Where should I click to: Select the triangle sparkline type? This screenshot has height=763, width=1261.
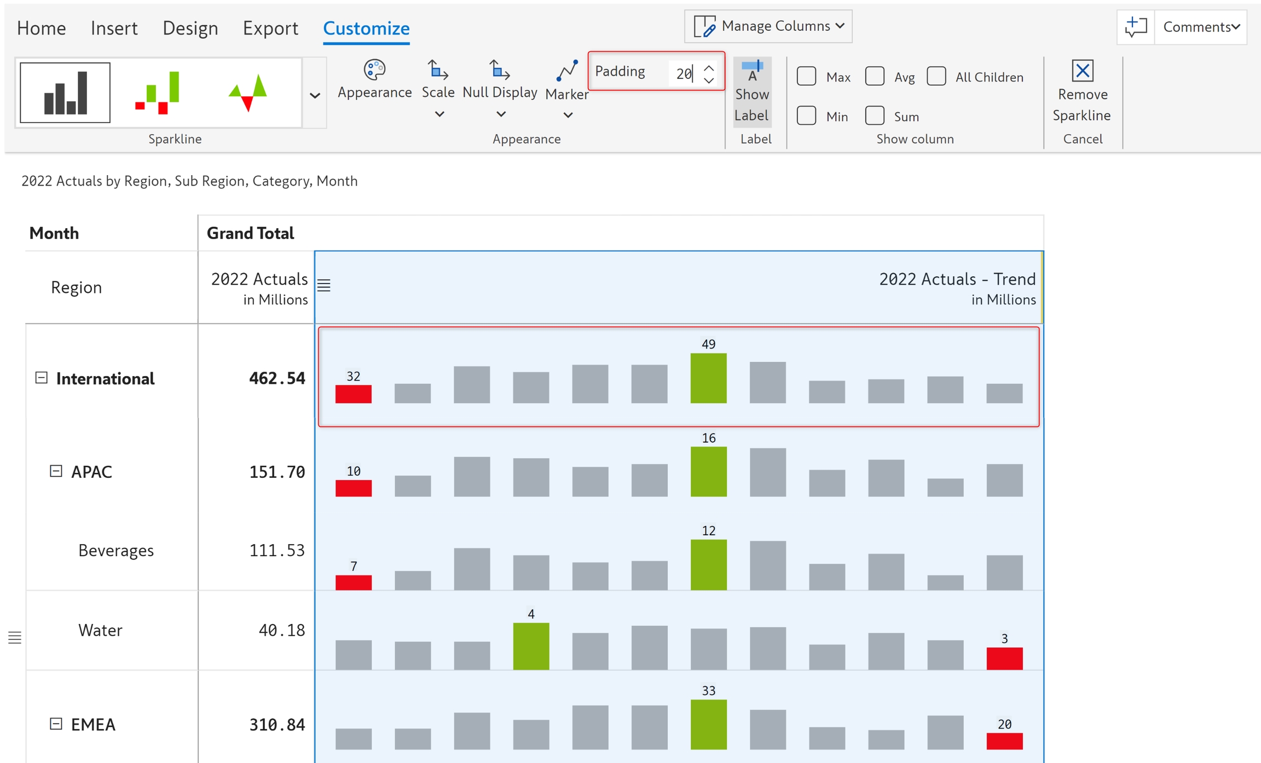(x=248, y=92)
